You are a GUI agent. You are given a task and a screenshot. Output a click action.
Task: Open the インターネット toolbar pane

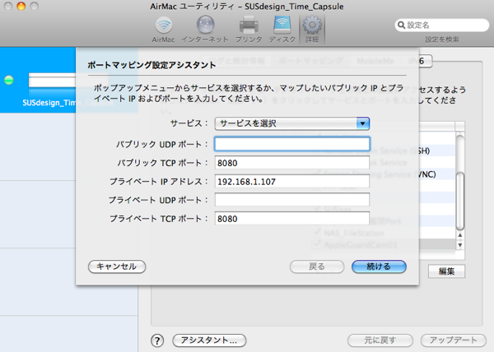click(205, 30)
